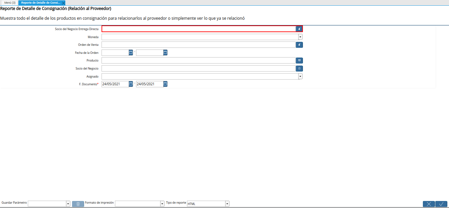Click the Formato de impresión text box
The height and width of the screenshot is (208, 449).
tap(138, 204)
